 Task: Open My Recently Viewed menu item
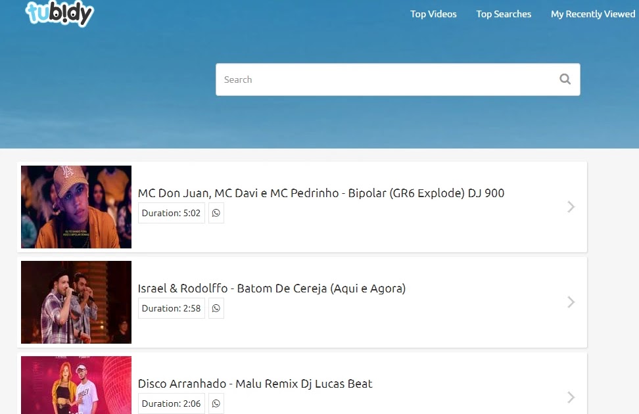pos(593,14)
